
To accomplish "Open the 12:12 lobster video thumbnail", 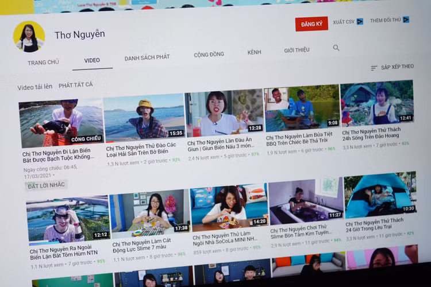I will (x=68, y=219).
